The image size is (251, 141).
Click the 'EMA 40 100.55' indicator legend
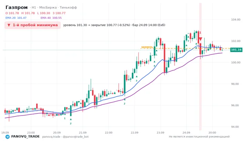51,18
